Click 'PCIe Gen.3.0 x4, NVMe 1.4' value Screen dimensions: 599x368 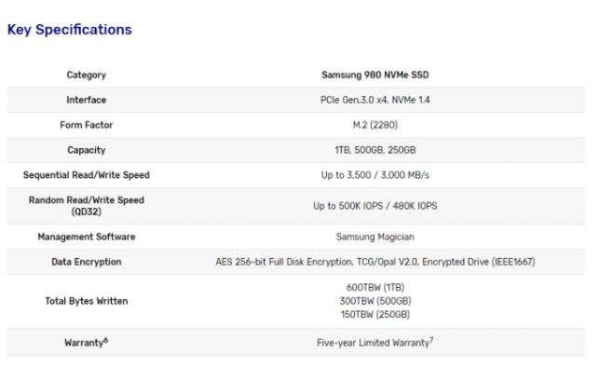coord(374,100)
